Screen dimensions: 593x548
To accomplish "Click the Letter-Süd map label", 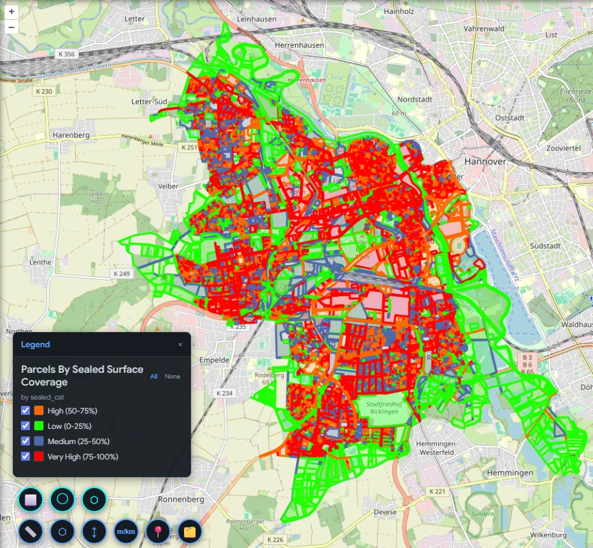I will (150, 101).
